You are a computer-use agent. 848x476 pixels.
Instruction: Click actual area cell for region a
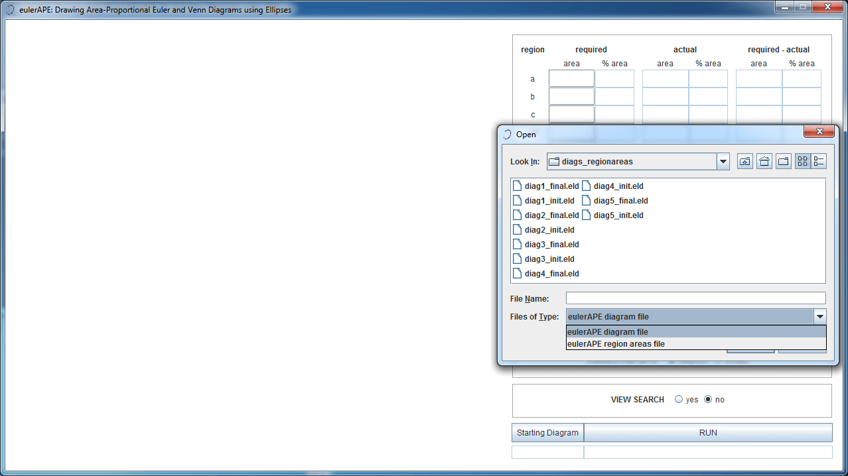click(x=666, y=79)
